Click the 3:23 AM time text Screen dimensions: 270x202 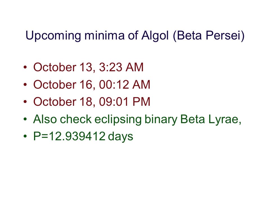pos(121,67)
